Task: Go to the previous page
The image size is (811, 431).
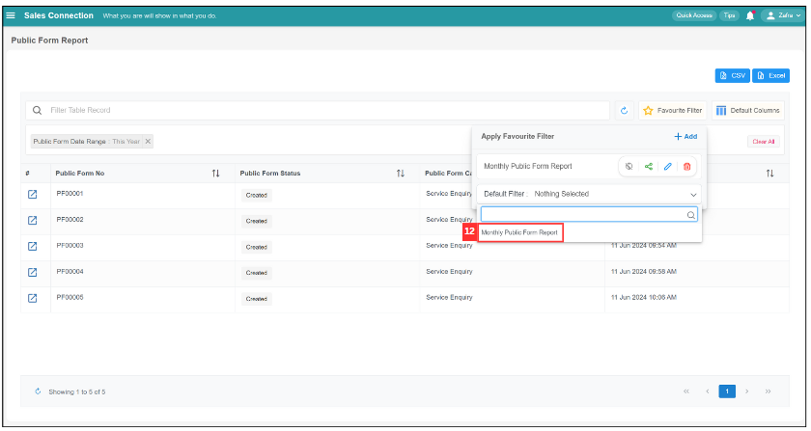Action: [x=707, y=391]
